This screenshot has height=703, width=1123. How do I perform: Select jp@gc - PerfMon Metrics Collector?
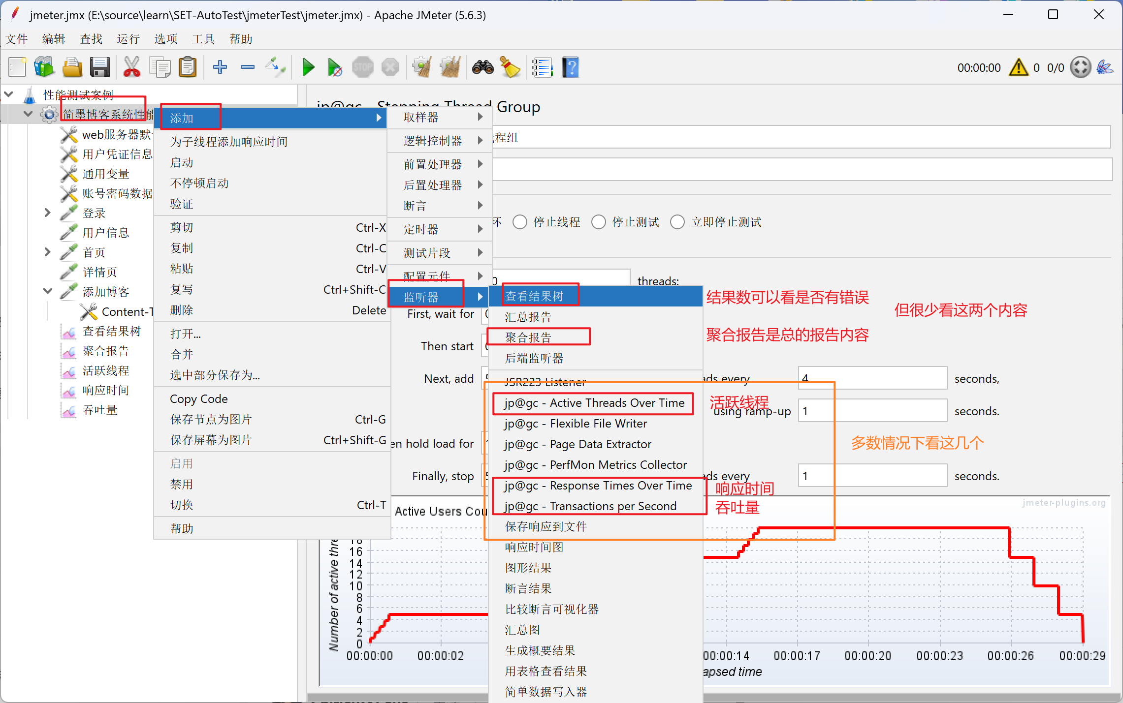(x=596, y=465)
